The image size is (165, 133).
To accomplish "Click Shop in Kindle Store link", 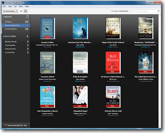I will click(121, 11).
